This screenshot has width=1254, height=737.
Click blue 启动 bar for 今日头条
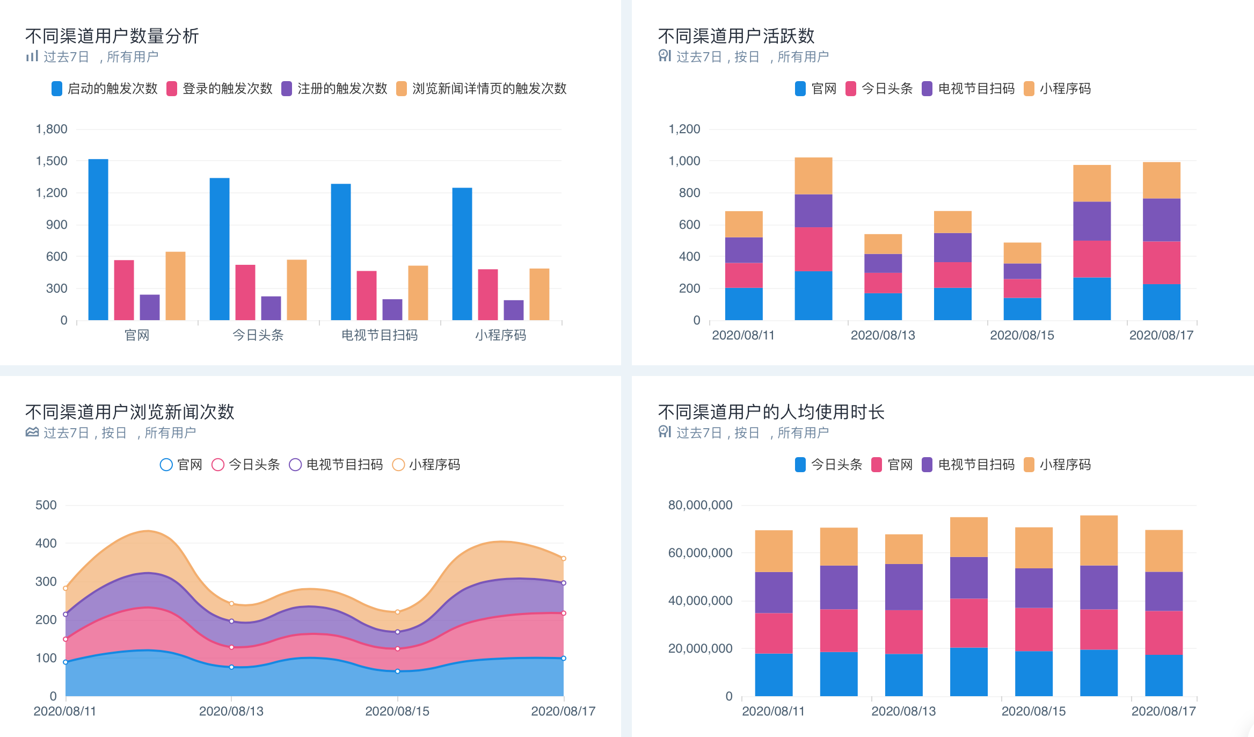(x=220, y=249)
